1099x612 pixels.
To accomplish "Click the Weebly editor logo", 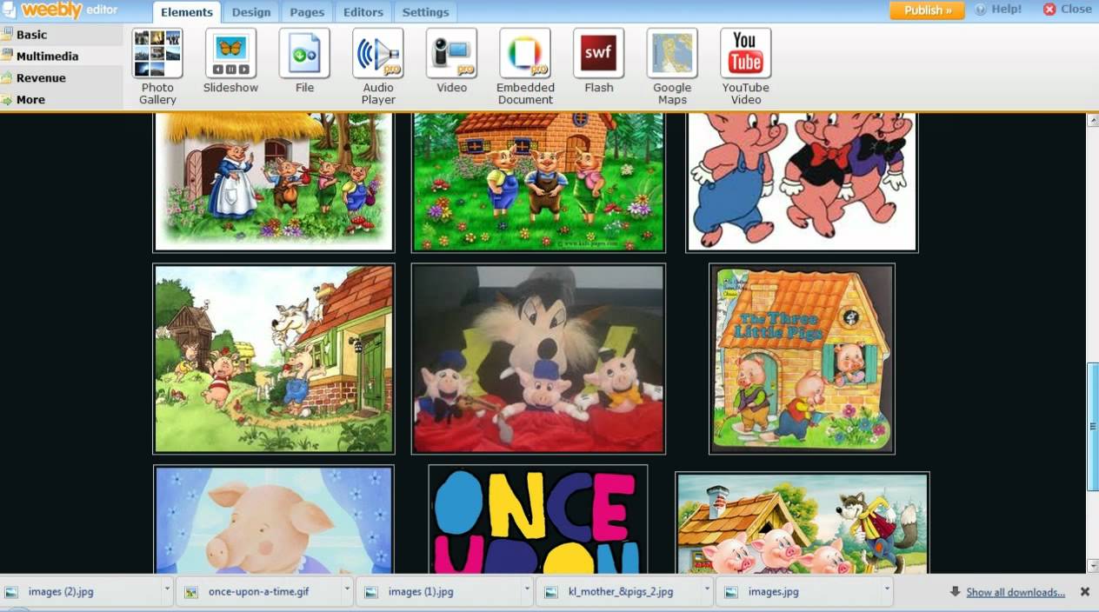I will click(59, 10).
